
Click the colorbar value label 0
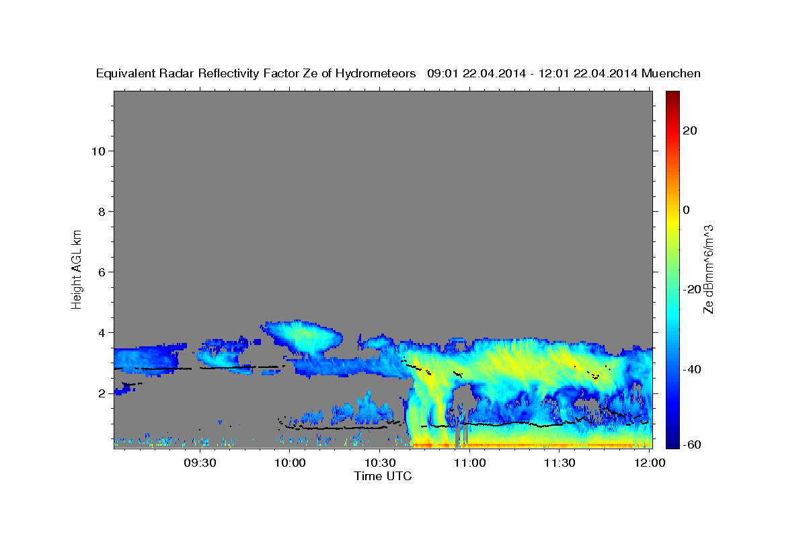[x=687, y=210]
